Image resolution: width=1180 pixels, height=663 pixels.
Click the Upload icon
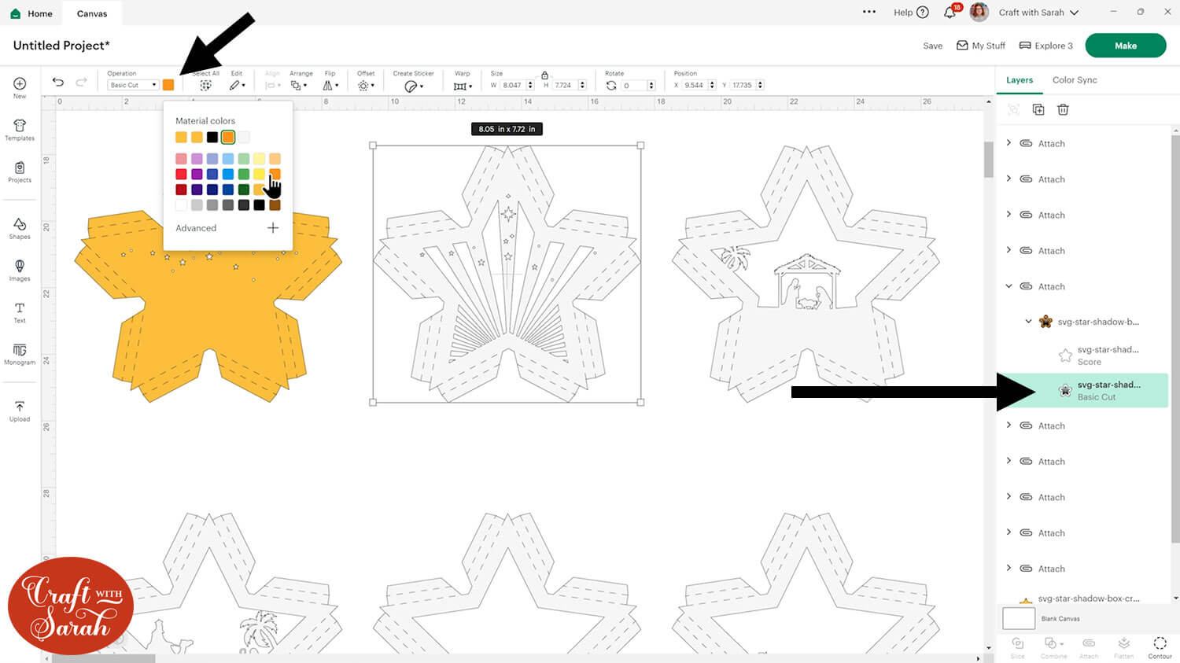point(20,407)
